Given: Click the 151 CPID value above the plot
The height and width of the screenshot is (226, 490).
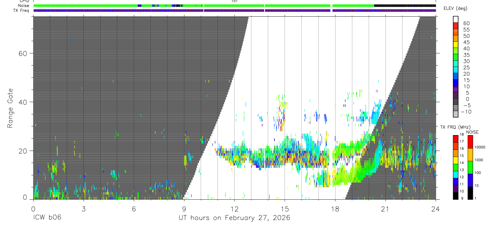Looking at the screenshot, I should [234, 1].
